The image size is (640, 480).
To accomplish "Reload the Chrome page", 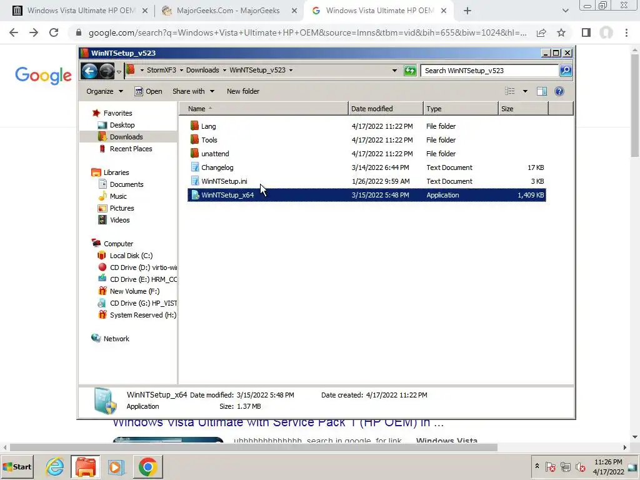I will [x=54, y=32].
